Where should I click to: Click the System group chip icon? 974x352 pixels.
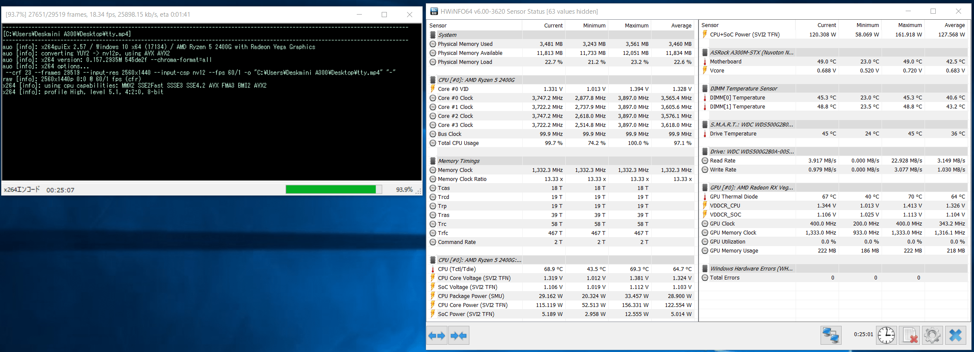pyautogui.click(x=433, y=35)
